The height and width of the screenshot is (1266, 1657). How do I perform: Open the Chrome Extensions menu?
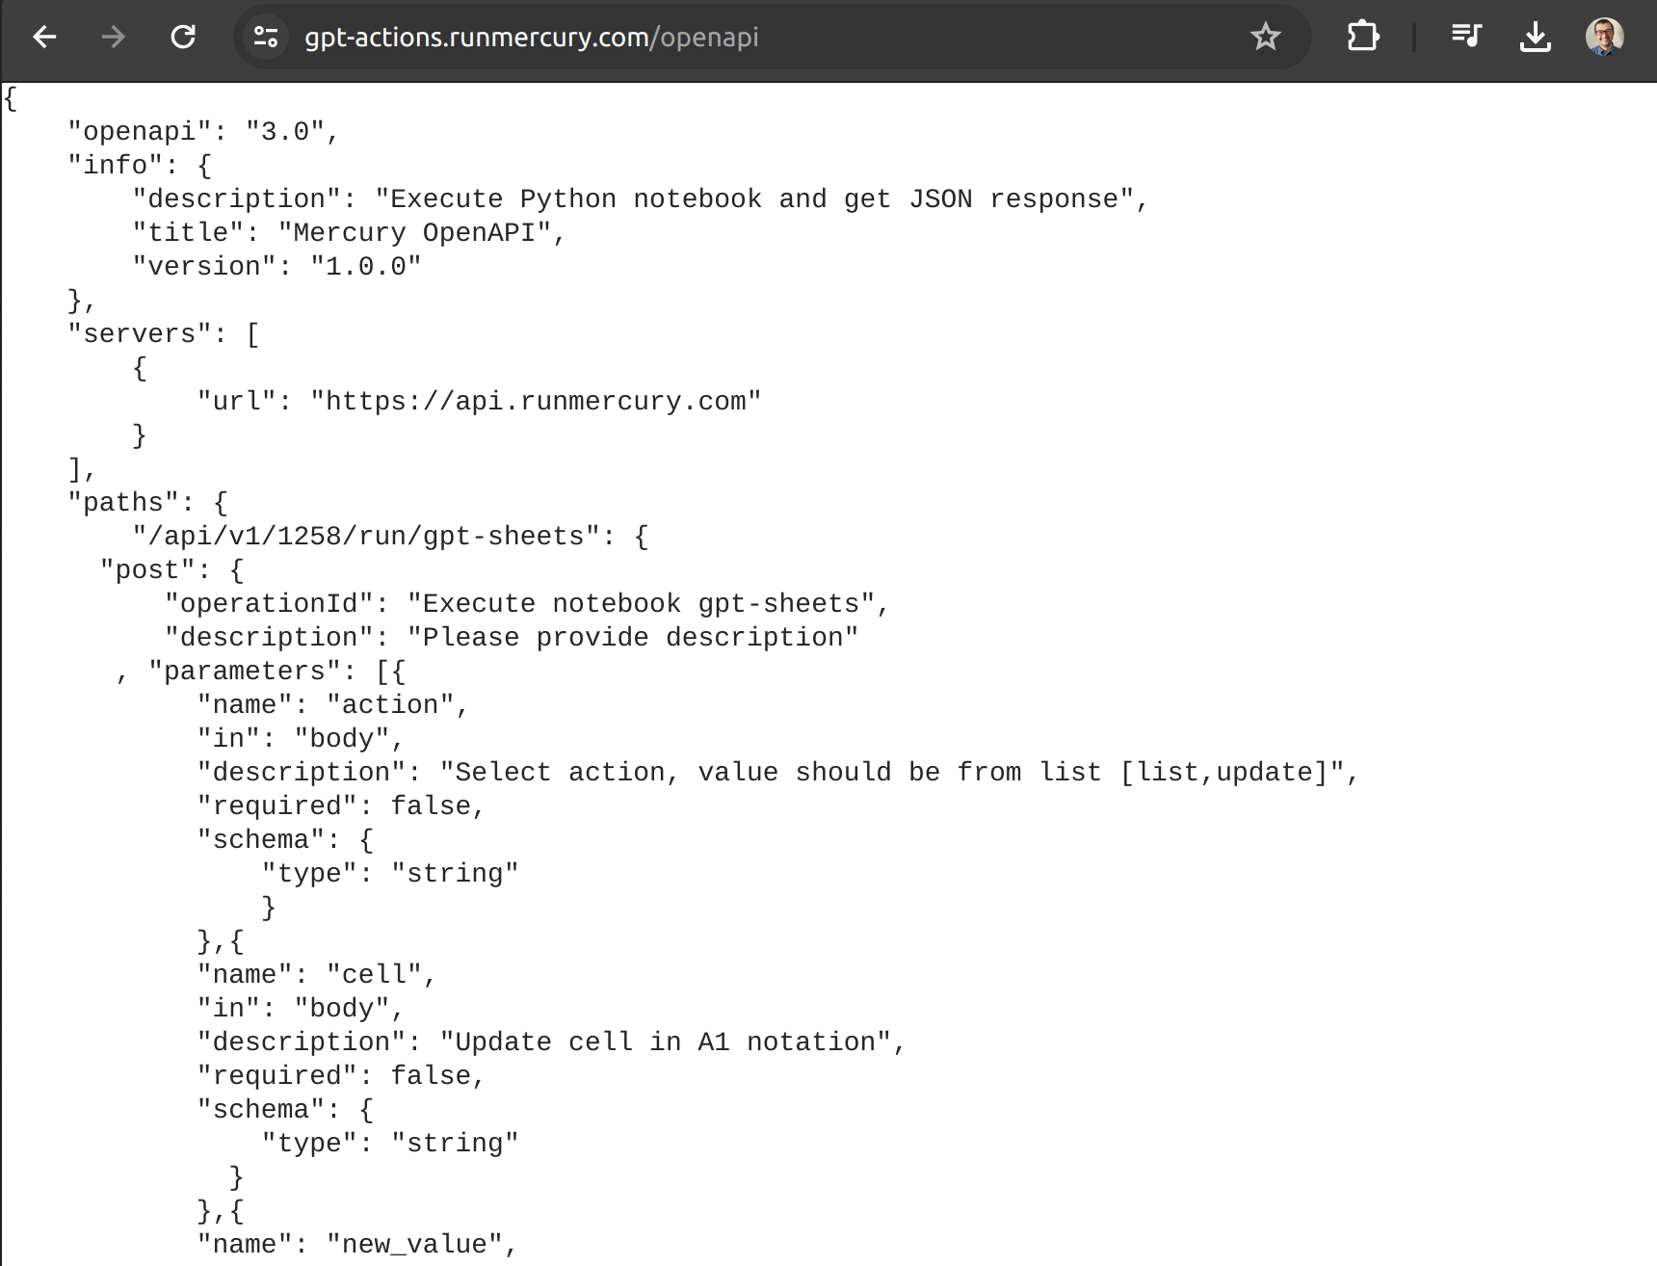pos(1362,38)
